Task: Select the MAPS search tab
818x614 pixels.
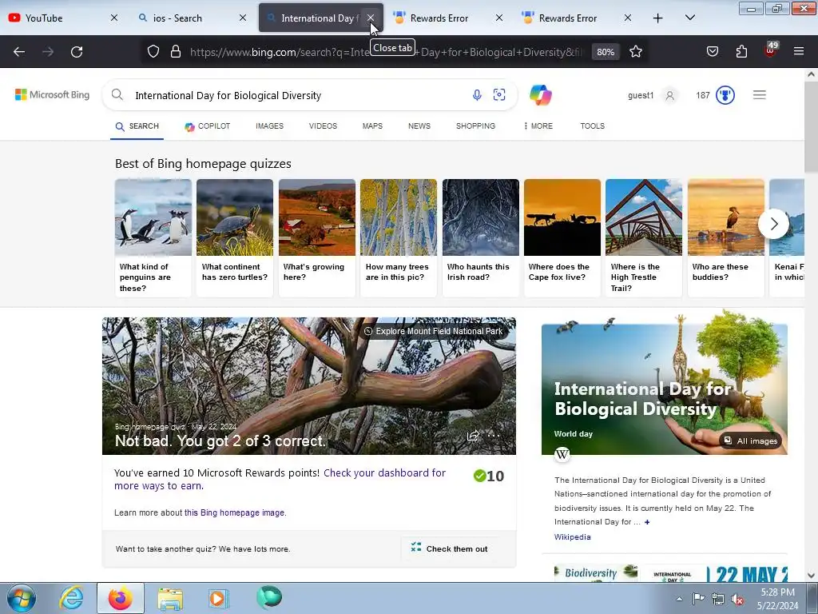Action: click(372, 126)
